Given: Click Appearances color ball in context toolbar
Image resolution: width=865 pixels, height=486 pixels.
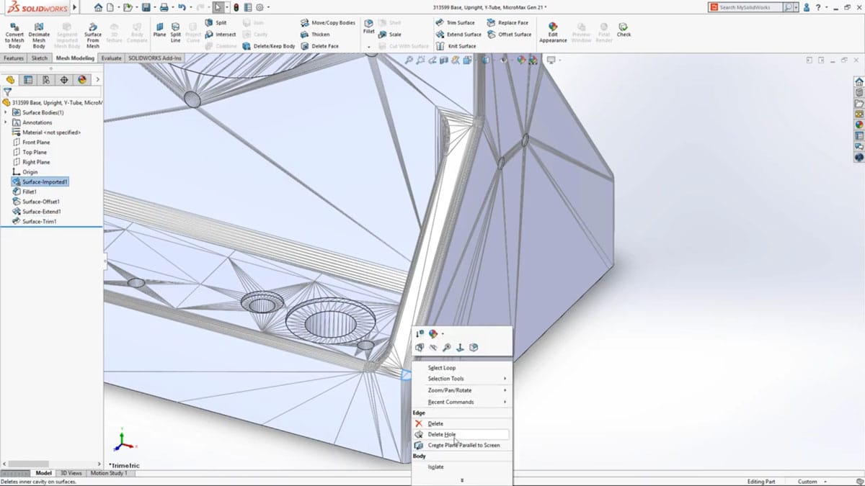Looking at the screenshot, I should tap(432, 334).
